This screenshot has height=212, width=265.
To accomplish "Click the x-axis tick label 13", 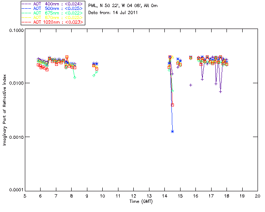I will tap(149, 196).
